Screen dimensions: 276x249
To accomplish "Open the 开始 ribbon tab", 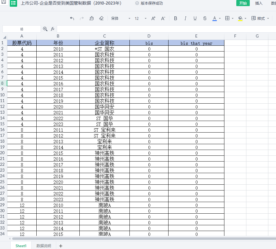I will tap(243, 3).
